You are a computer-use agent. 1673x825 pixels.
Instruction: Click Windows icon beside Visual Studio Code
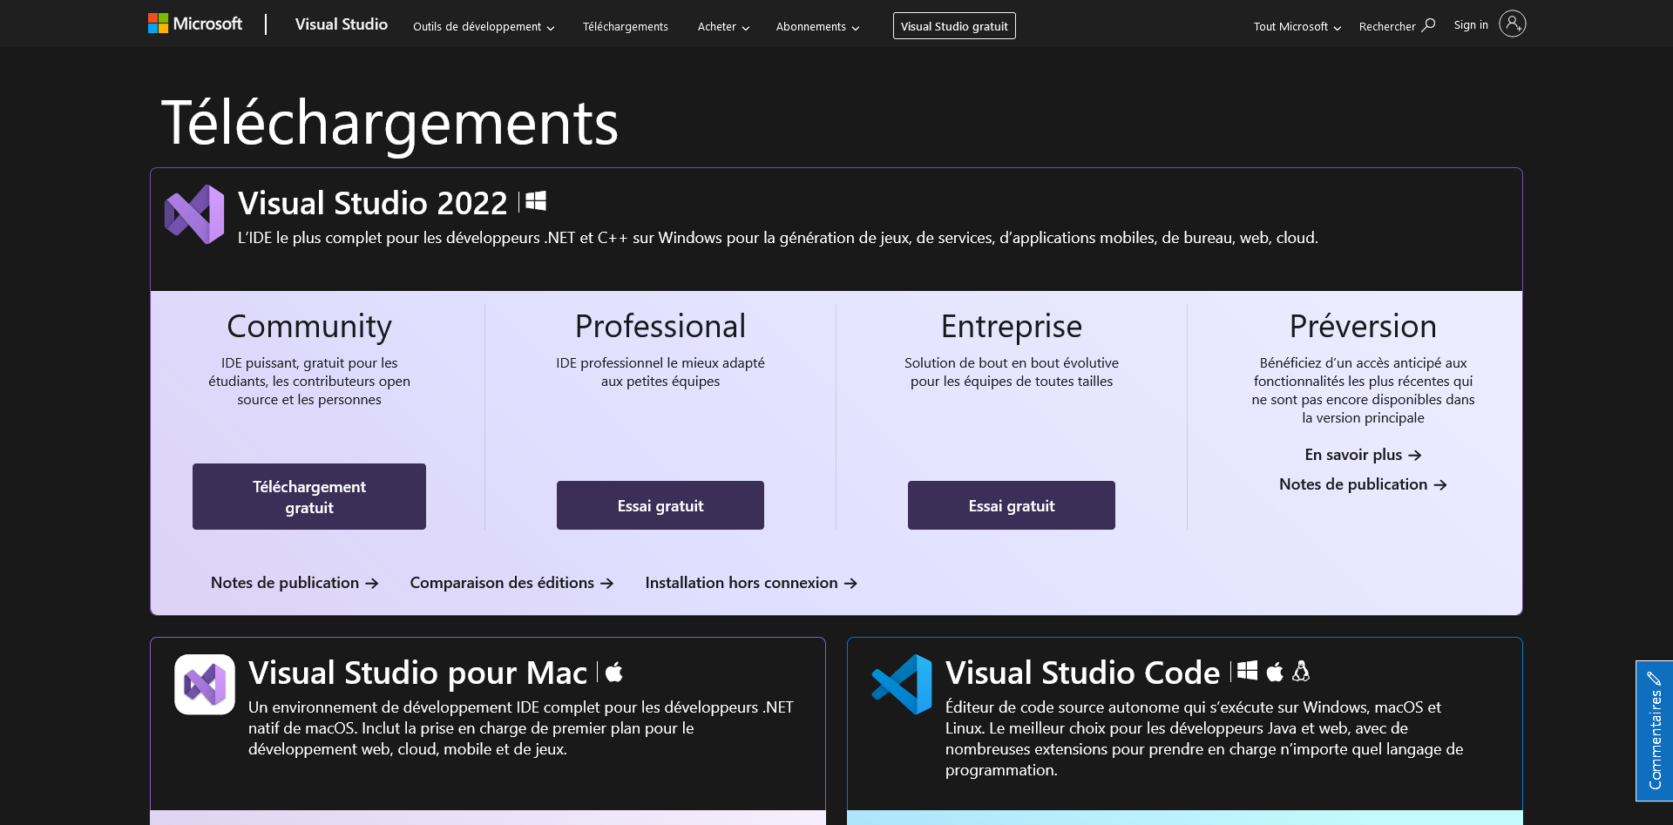(1248, 671)
